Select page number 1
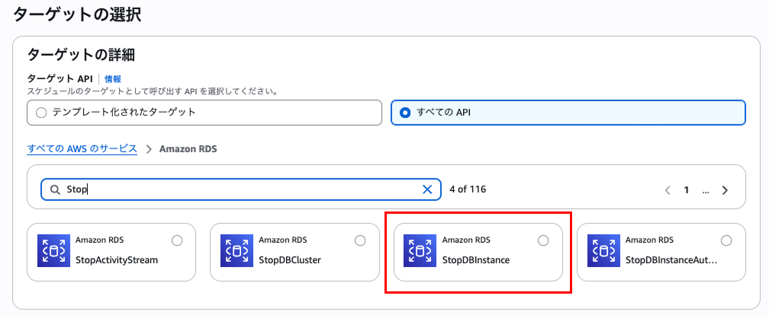 click(687, 190)
